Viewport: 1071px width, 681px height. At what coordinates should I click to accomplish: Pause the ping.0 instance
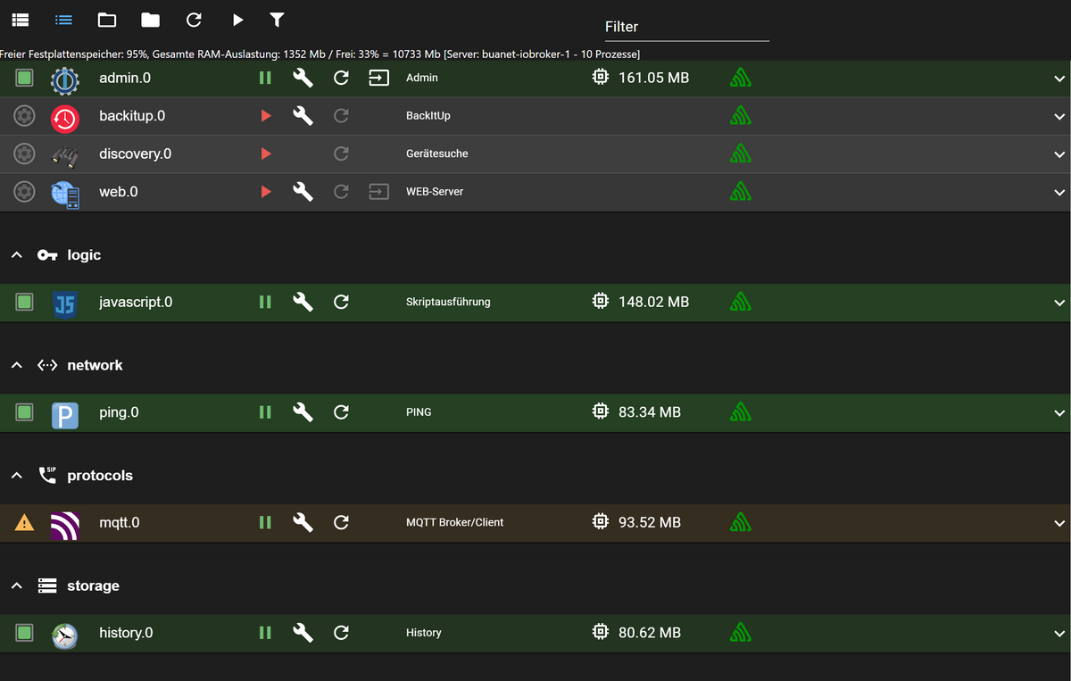click(265, 412)
